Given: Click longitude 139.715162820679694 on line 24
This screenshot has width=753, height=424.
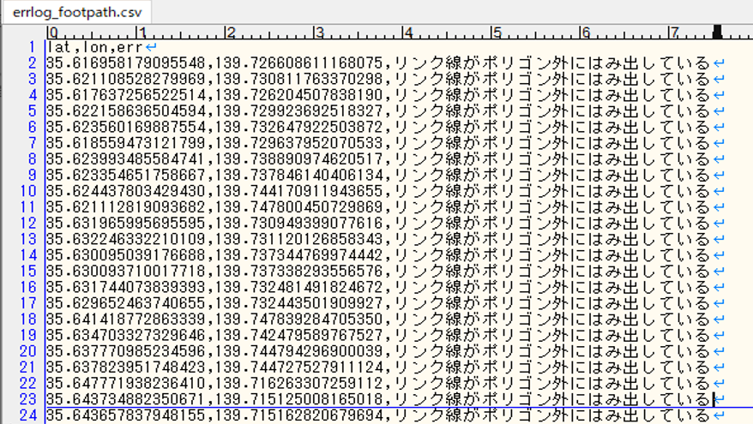Looking at the screenshot, I should [x=298, y=415].
